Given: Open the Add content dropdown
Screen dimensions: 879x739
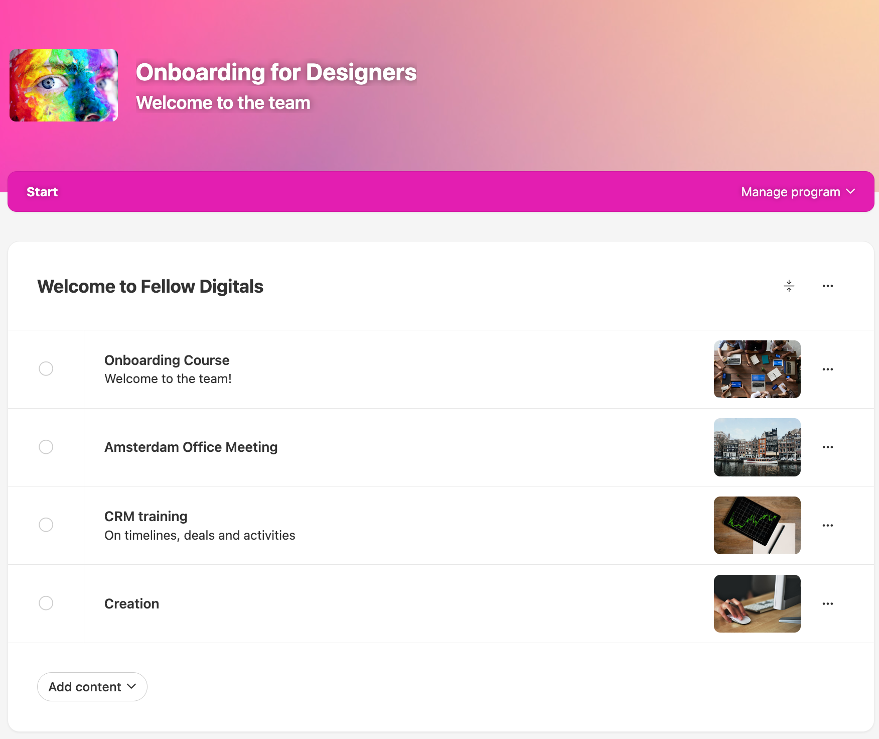Looking at the screenshot, I should click(92, 687).
